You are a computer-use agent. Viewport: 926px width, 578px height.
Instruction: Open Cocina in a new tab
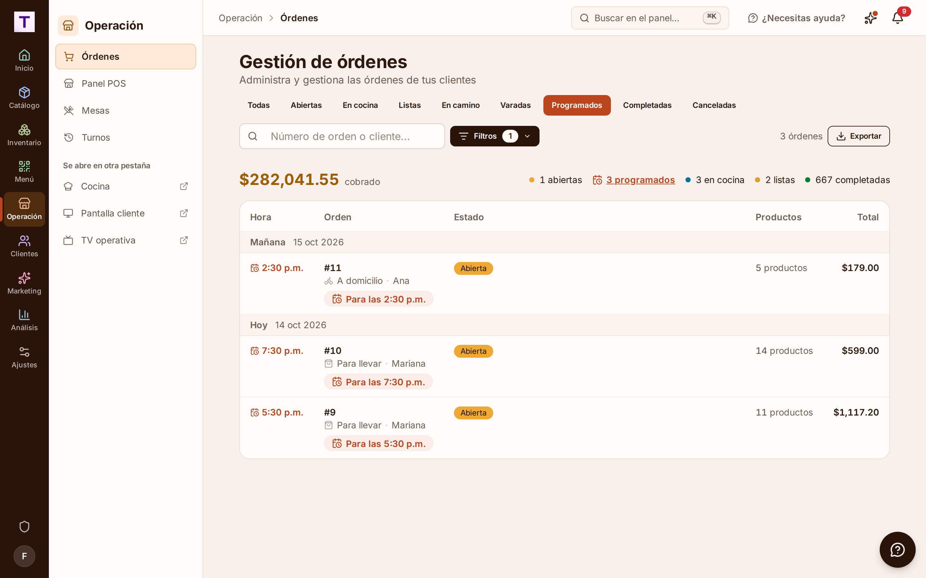[125, 186]
